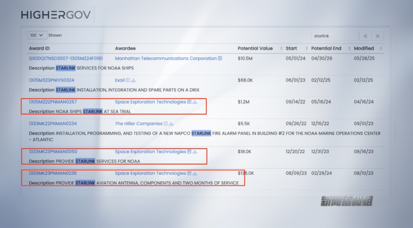Viewport: 413px width, 228px height.
Task: Click the P icon in the 1333MK23PNMAN0235 row
Action: [x=189, y=173]
